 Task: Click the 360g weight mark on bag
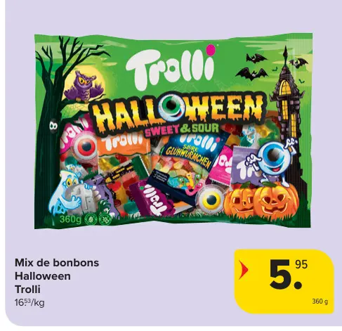pos(70,219)
